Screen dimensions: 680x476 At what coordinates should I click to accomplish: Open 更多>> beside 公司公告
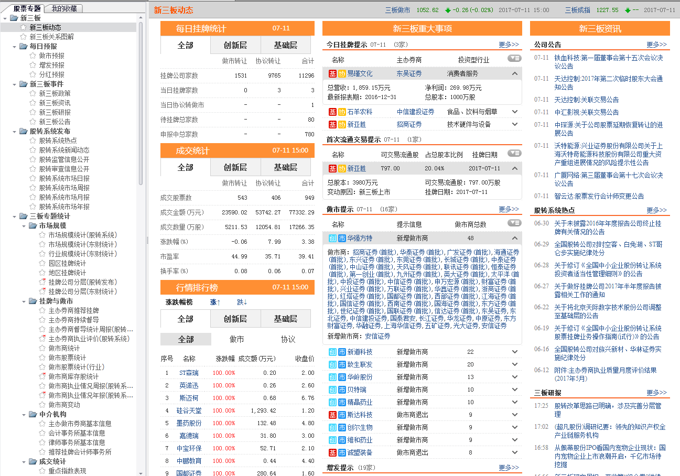(656, 45)
